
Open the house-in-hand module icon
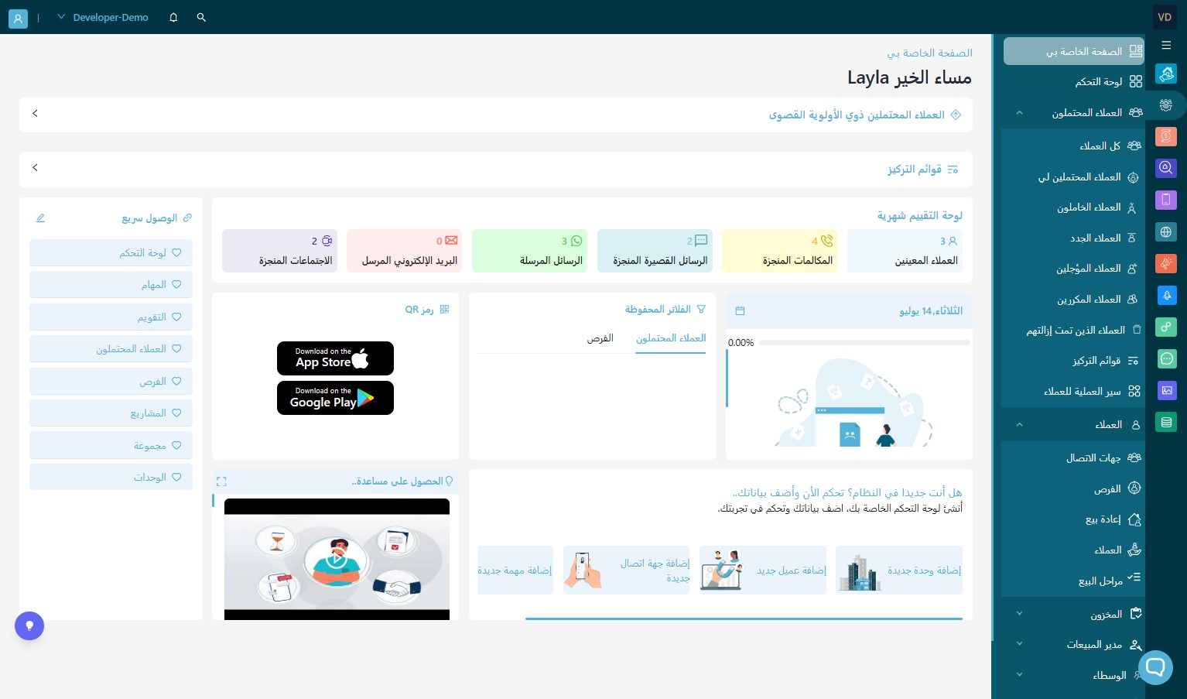(1166, 74)
